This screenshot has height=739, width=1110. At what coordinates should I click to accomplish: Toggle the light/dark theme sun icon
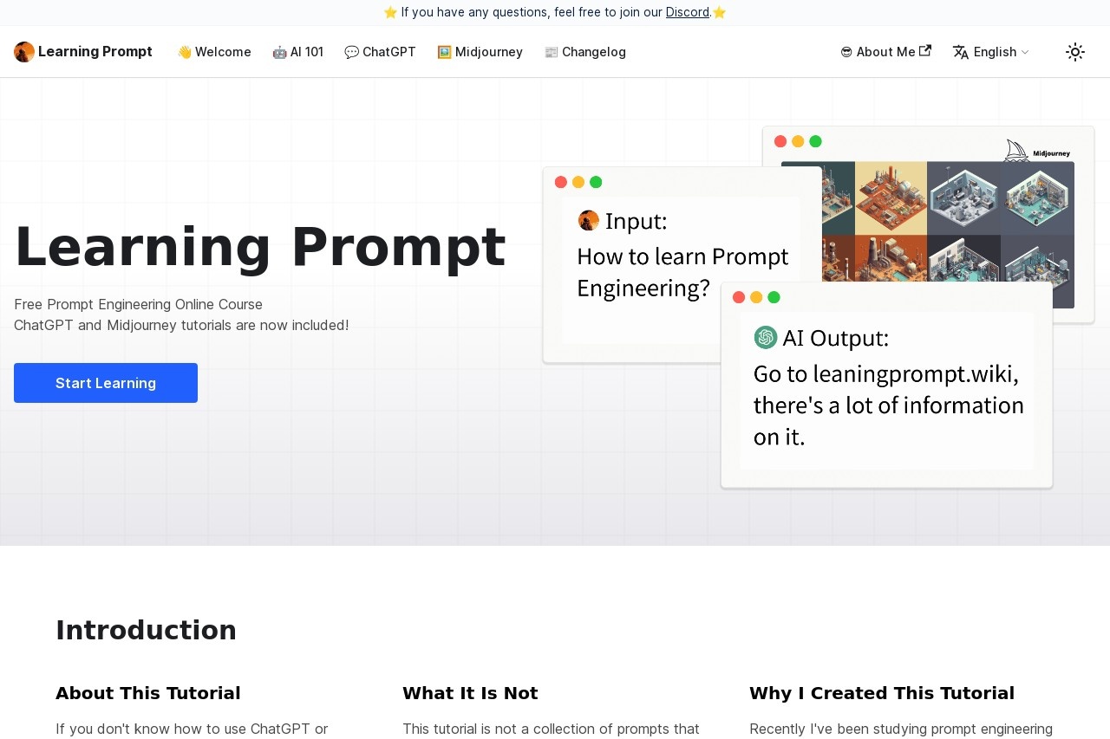tap(1075, 52)
